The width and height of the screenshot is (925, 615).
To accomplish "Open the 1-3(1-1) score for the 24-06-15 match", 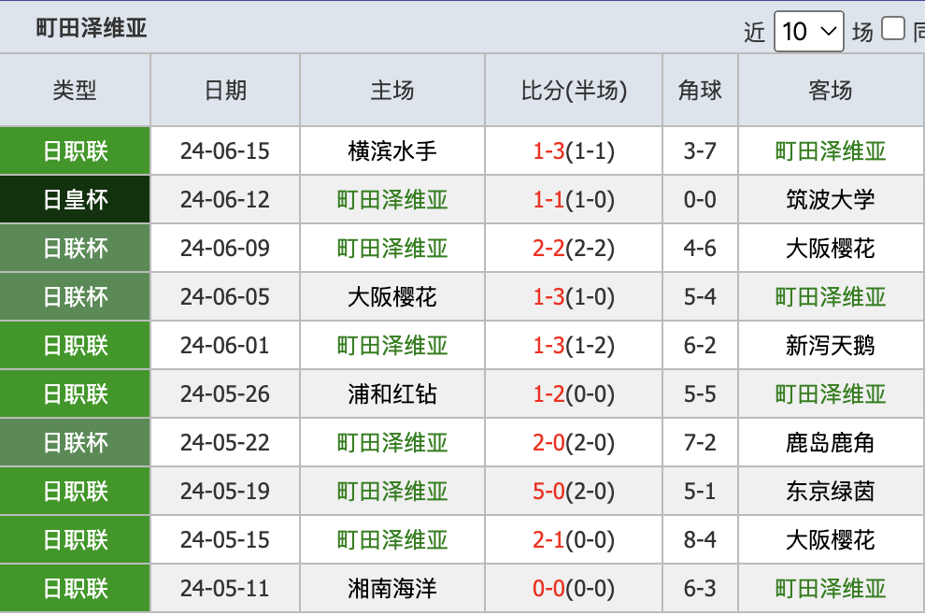I will tap(574, 151).
